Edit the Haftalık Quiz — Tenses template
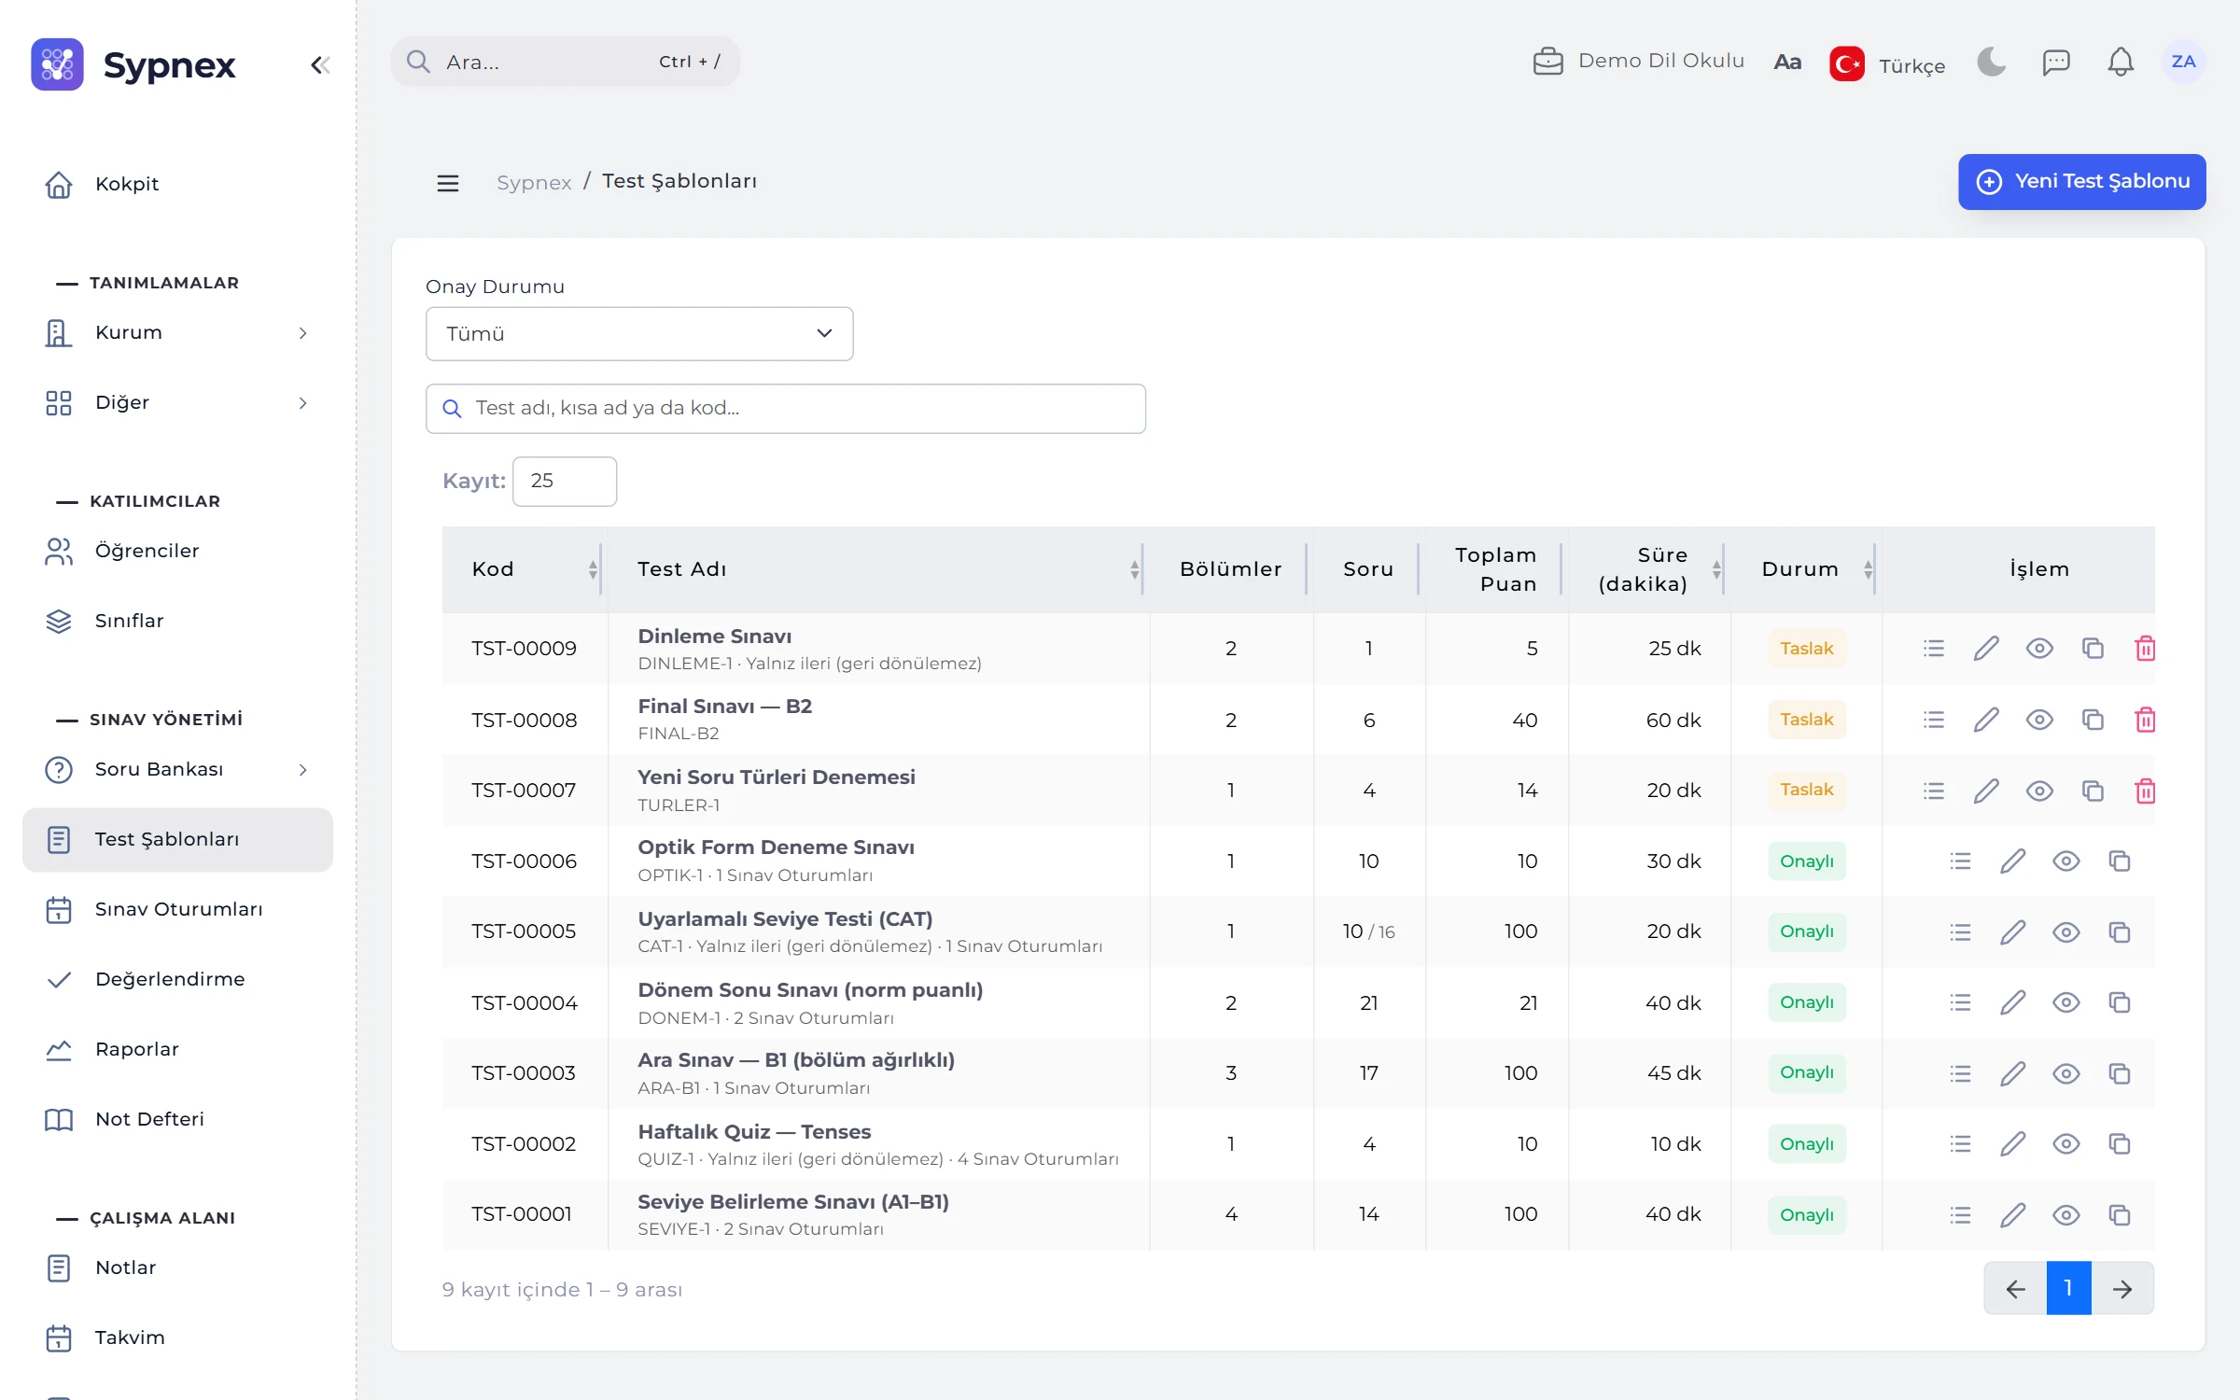The height and width of the screenshot is (1400, 2240). [2013, 1143]
